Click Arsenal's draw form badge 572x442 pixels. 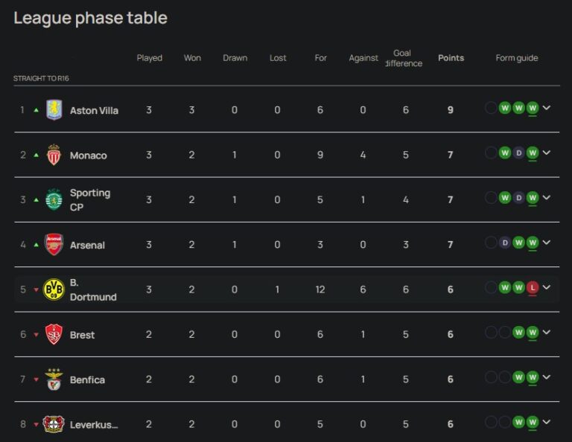pos(504,243)
